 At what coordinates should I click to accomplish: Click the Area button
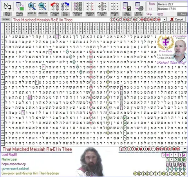coord(183,14)
